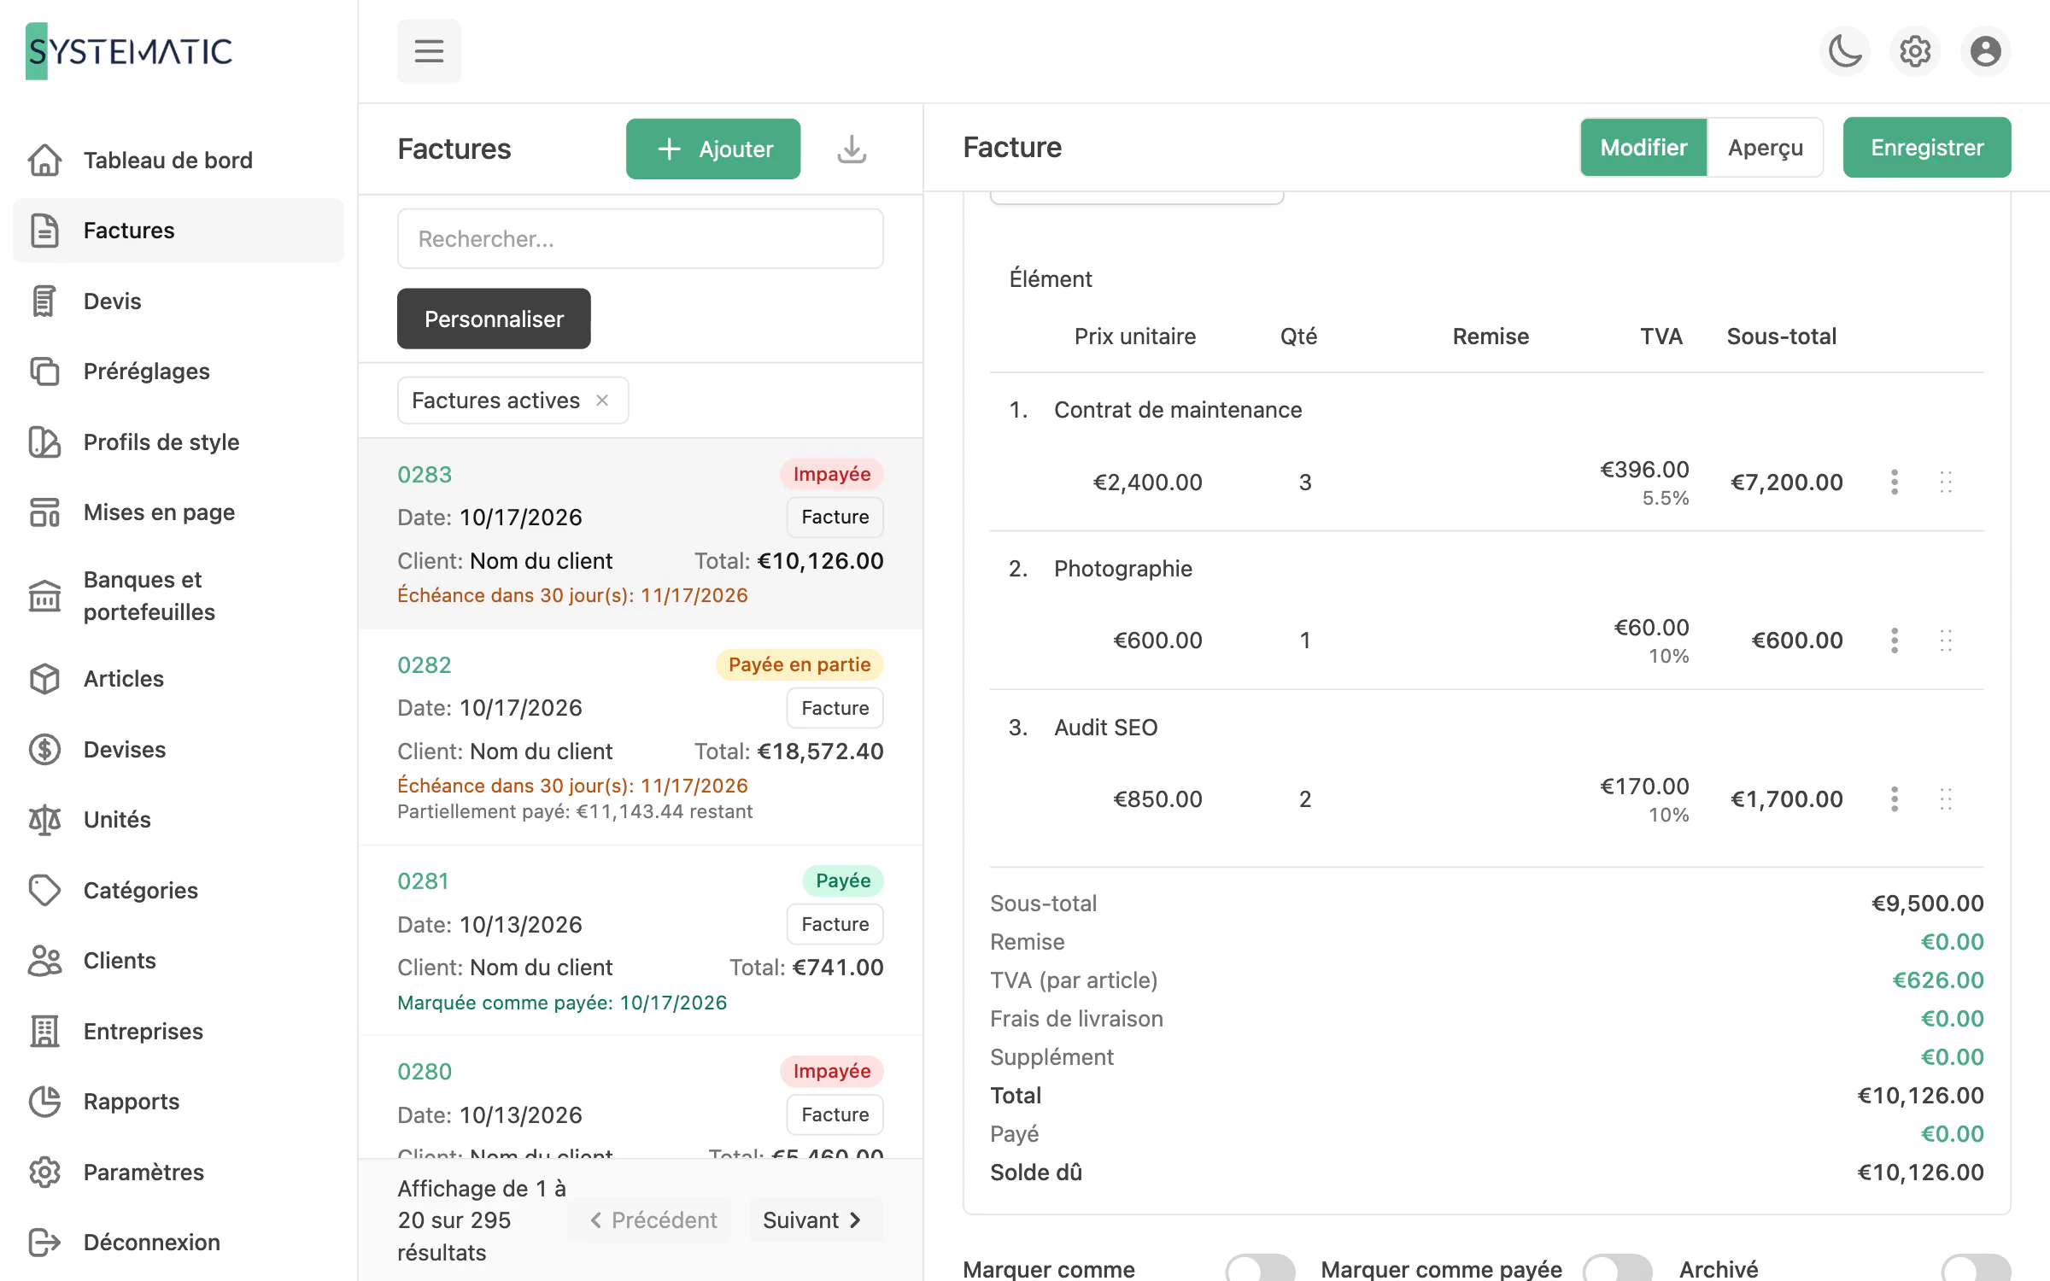Viewport: 2050px width, 1281px height.
Task: Toggle Marquer comme payée switch
Action: pyautogui.click(x=1617, y=1268)
